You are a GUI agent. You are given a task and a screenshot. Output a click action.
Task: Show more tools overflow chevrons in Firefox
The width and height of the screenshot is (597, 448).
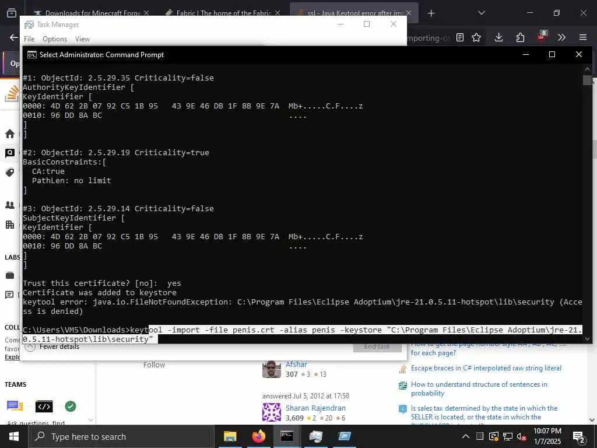561,37
